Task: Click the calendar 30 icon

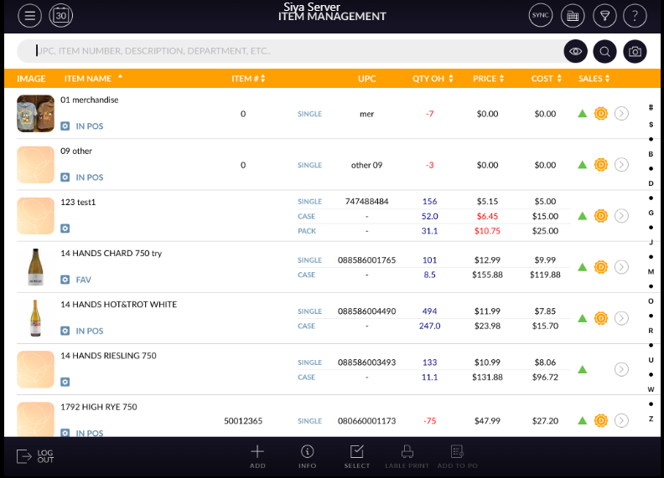Action: click(x=61, y=16)
